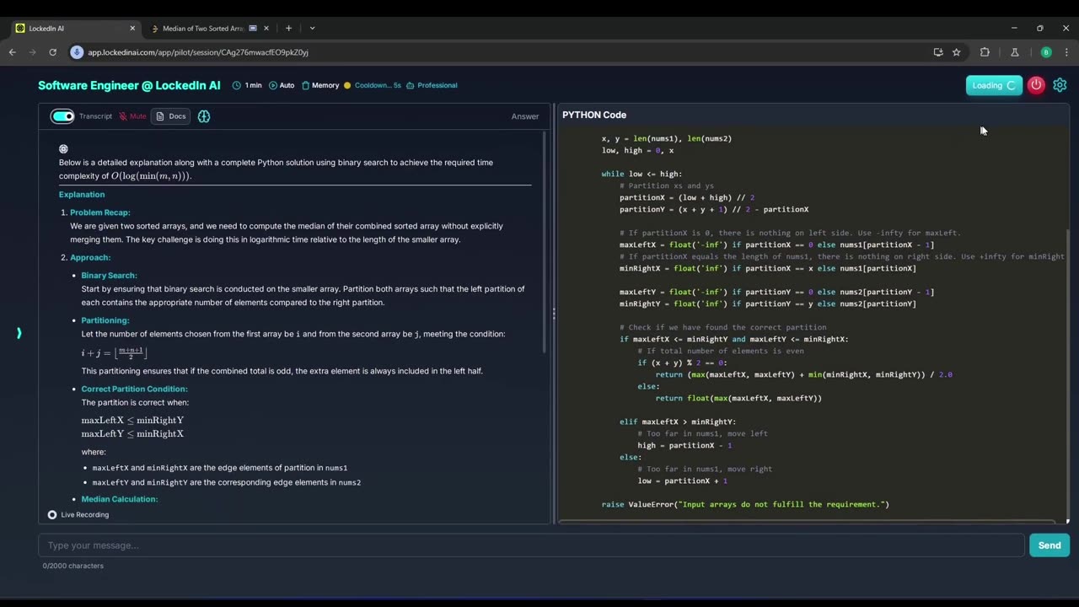Bookmark this page with the star icon
The width and height of the screenshot is (1079, 607).
pyautogui.click(x=957, y=52)
